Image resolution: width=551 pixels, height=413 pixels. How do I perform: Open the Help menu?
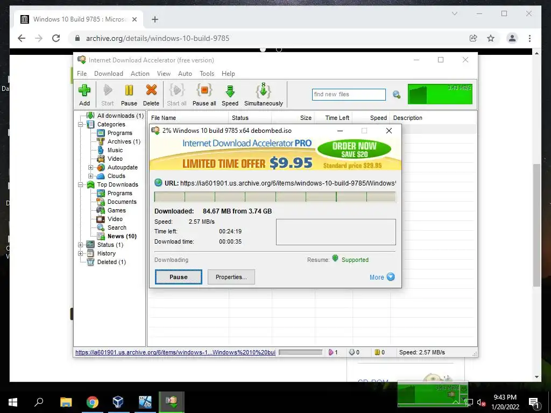coord(228,73)
